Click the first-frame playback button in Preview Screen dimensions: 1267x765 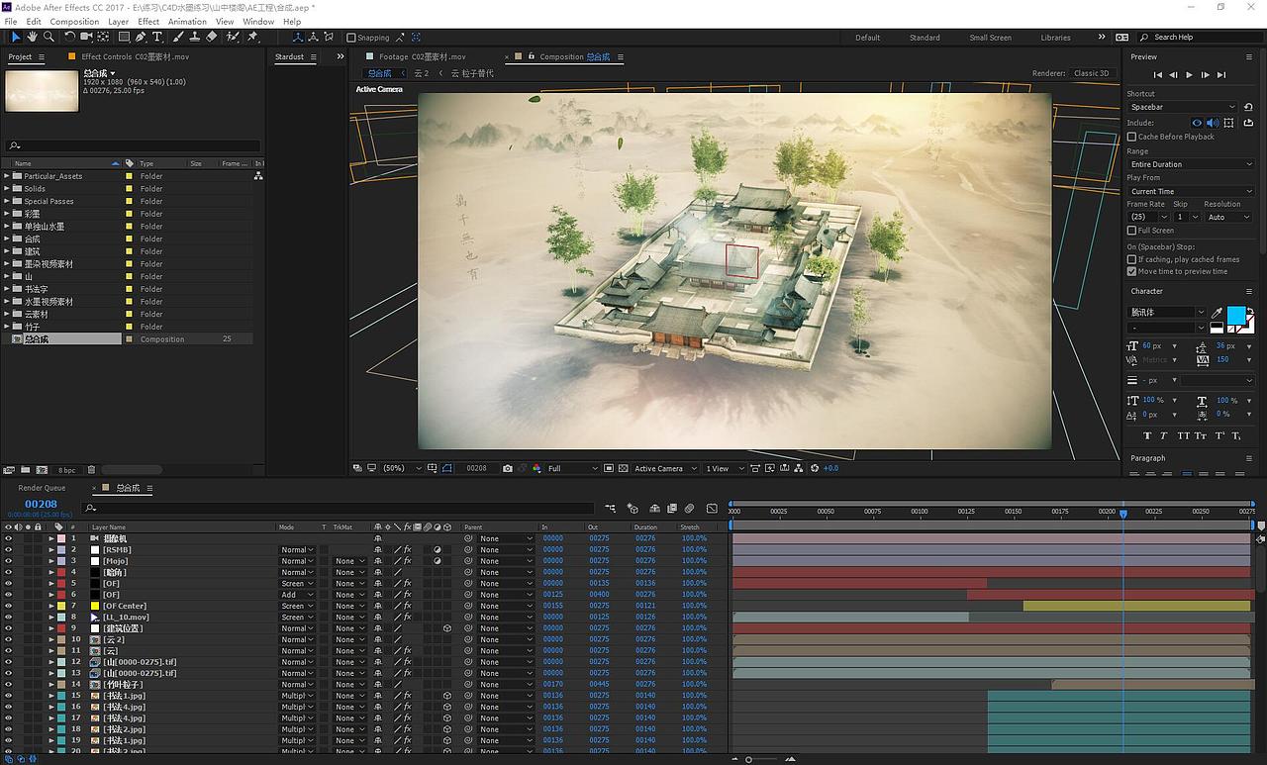click(x=1157, y=73)
